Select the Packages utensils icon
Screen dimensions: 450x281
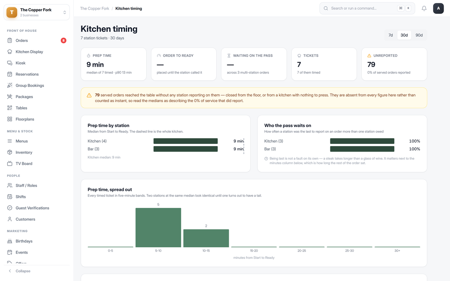(x=10, y=97)
